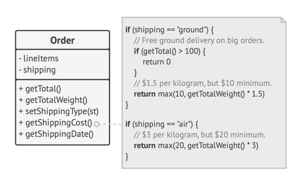Click the Order class title
306x177 pixels.
[x=62, y=40]
